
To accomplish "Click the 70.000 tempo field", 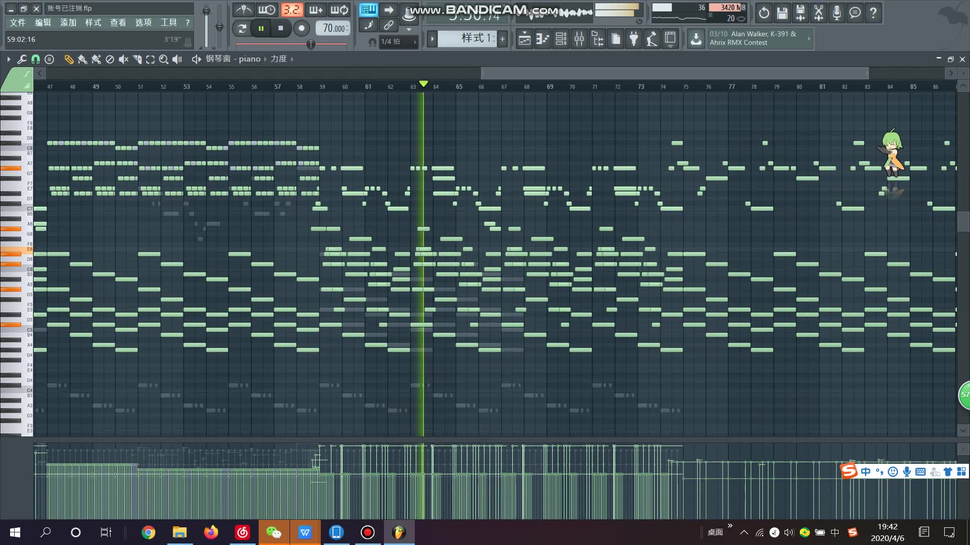I will (333, 28).
